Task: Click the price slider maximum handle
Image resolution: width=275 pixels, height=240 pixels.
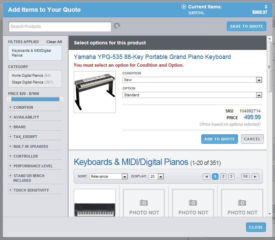Action: click(62, 99)
